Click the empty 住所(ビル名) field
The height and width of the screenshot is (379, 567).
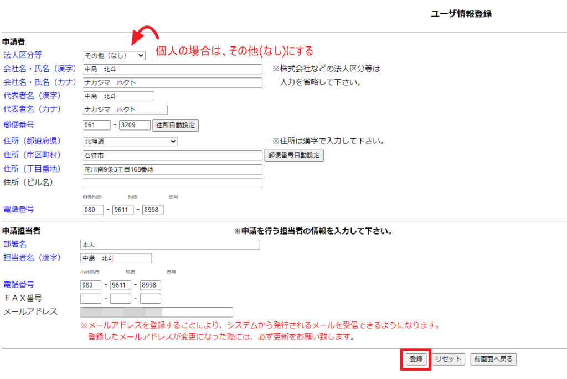point(172,183)
